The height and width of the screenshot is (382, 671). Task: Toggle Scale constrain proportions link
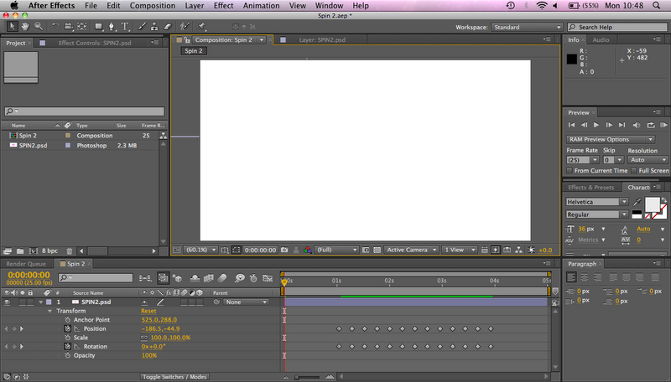[144, 338]
